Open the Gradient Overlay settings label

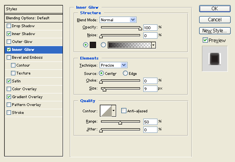click(27, 97)
